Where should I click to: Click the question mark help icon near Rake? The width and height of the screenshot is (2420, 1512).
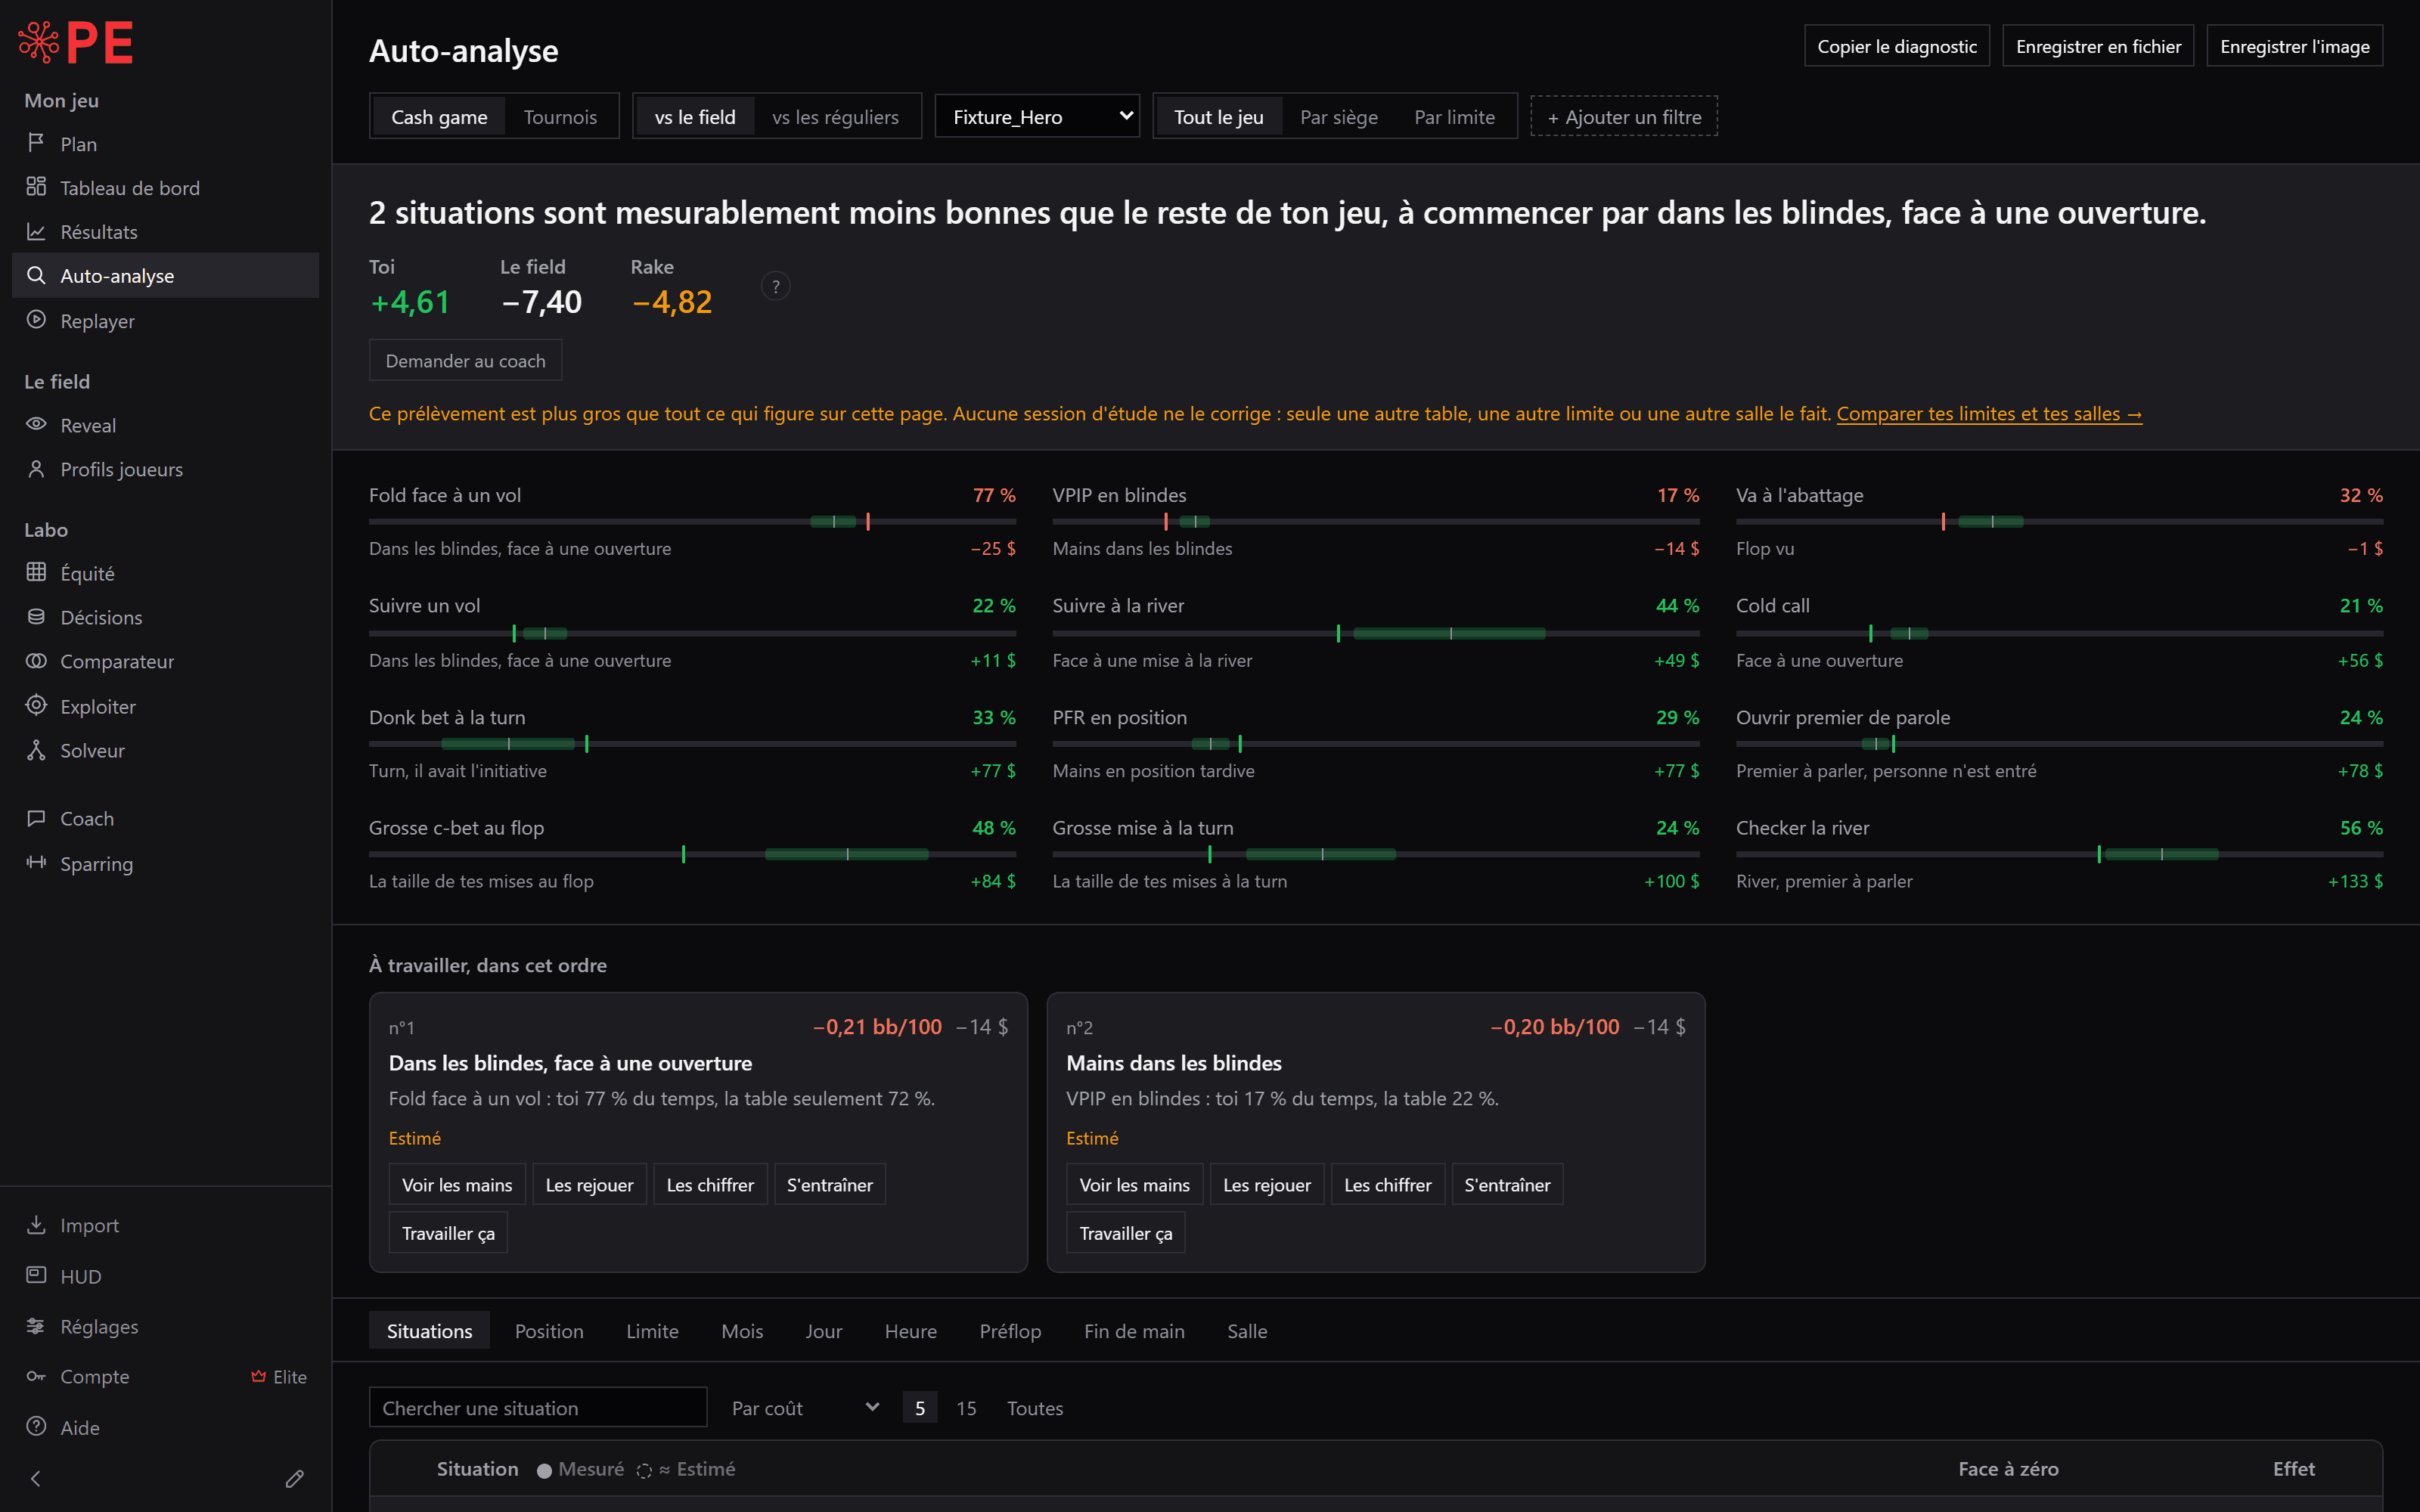tap(775, 286)
